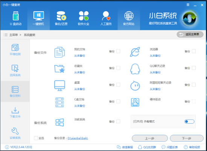Click the 硬件驱动 hard disk icon
Viewport: 207px width, 151px height.
click(135, 102)
